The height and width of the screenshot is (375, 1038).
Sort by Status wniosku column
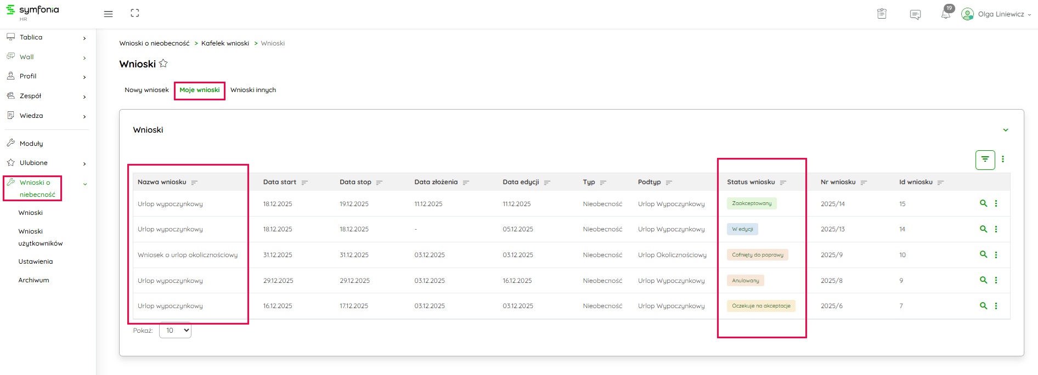click(x=783, y=183)
